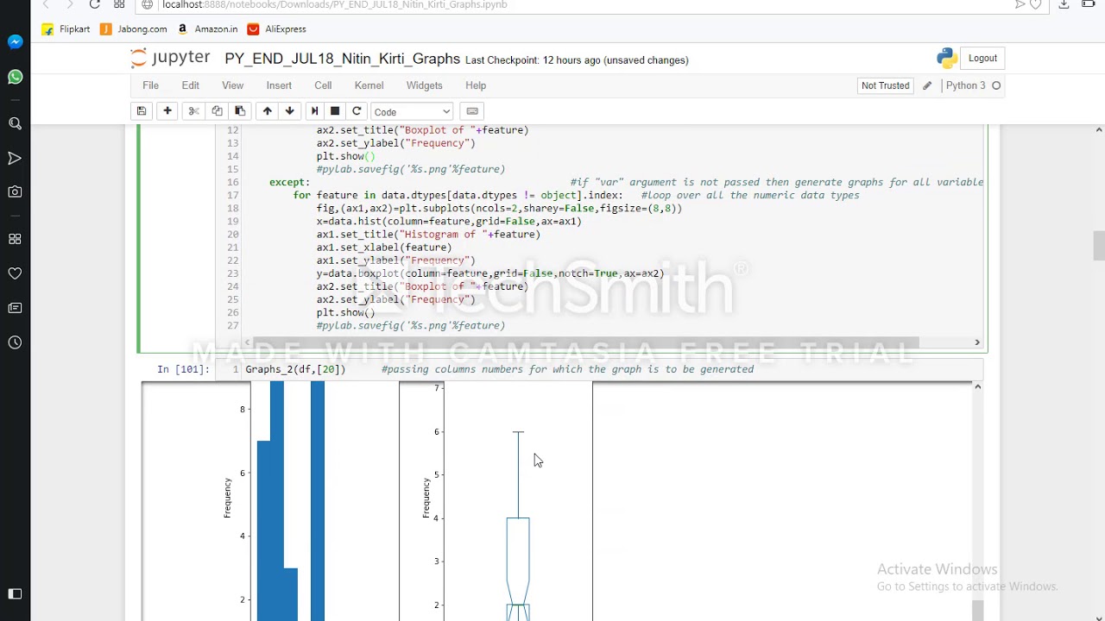The image size is (1105, 621).
Task: Open speed dial grid icon in sidebar
Action: click(16, 239)
